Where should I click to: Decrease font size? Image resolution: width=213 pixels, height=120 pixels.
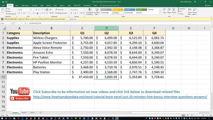[39, 10]
